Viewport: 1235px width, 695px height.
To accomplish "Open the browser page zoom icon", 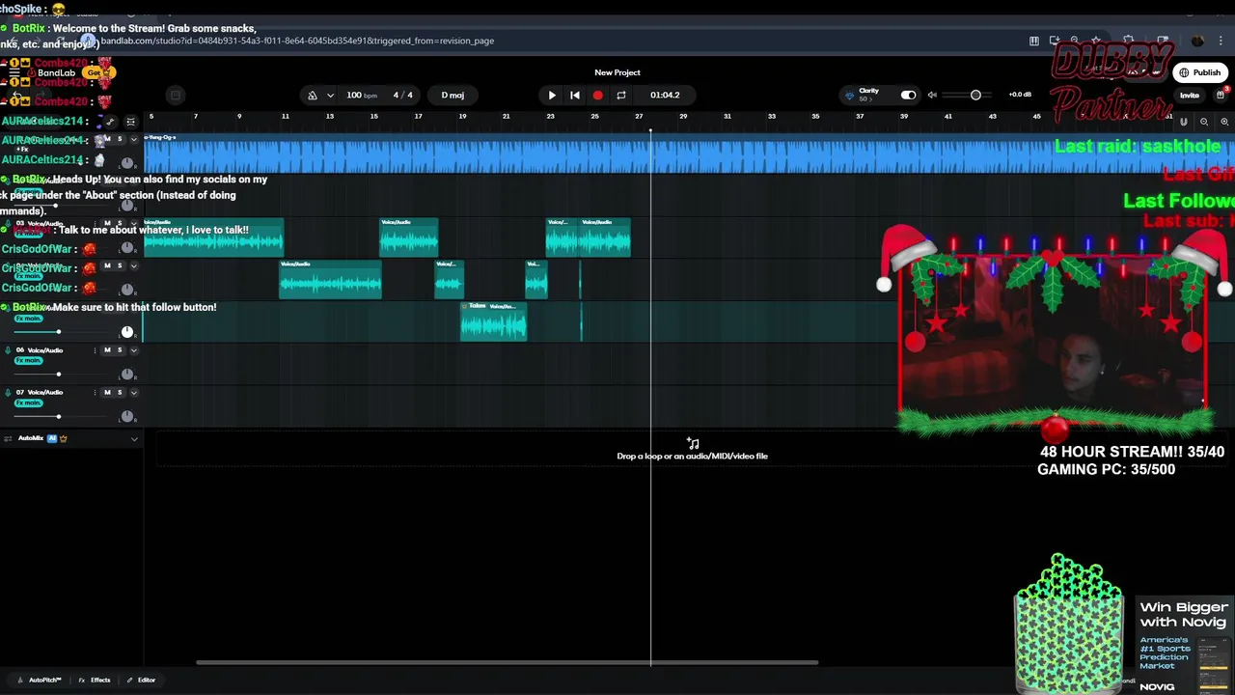I will coord(1074,42).
